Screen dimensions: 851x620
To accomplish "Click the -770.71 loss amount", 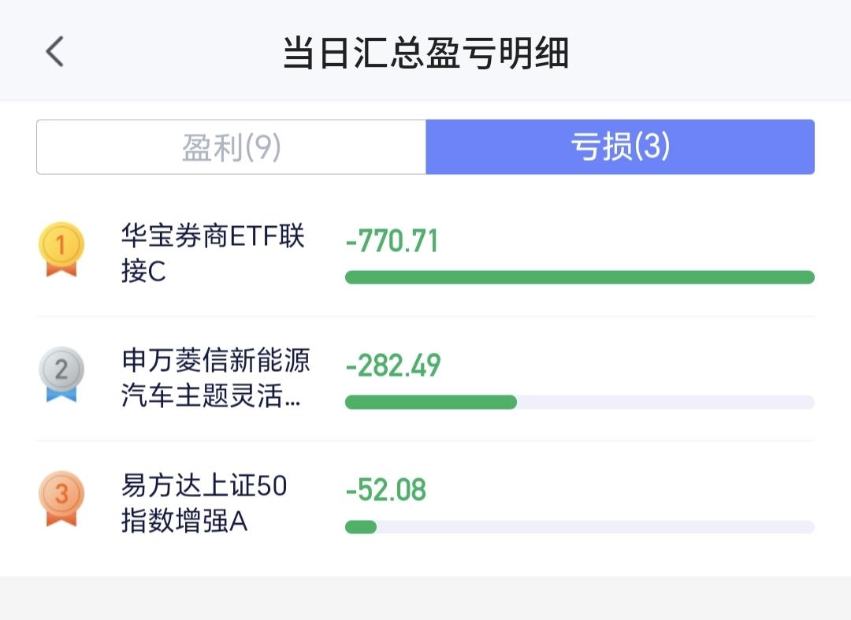I will [x=392, y=241].
